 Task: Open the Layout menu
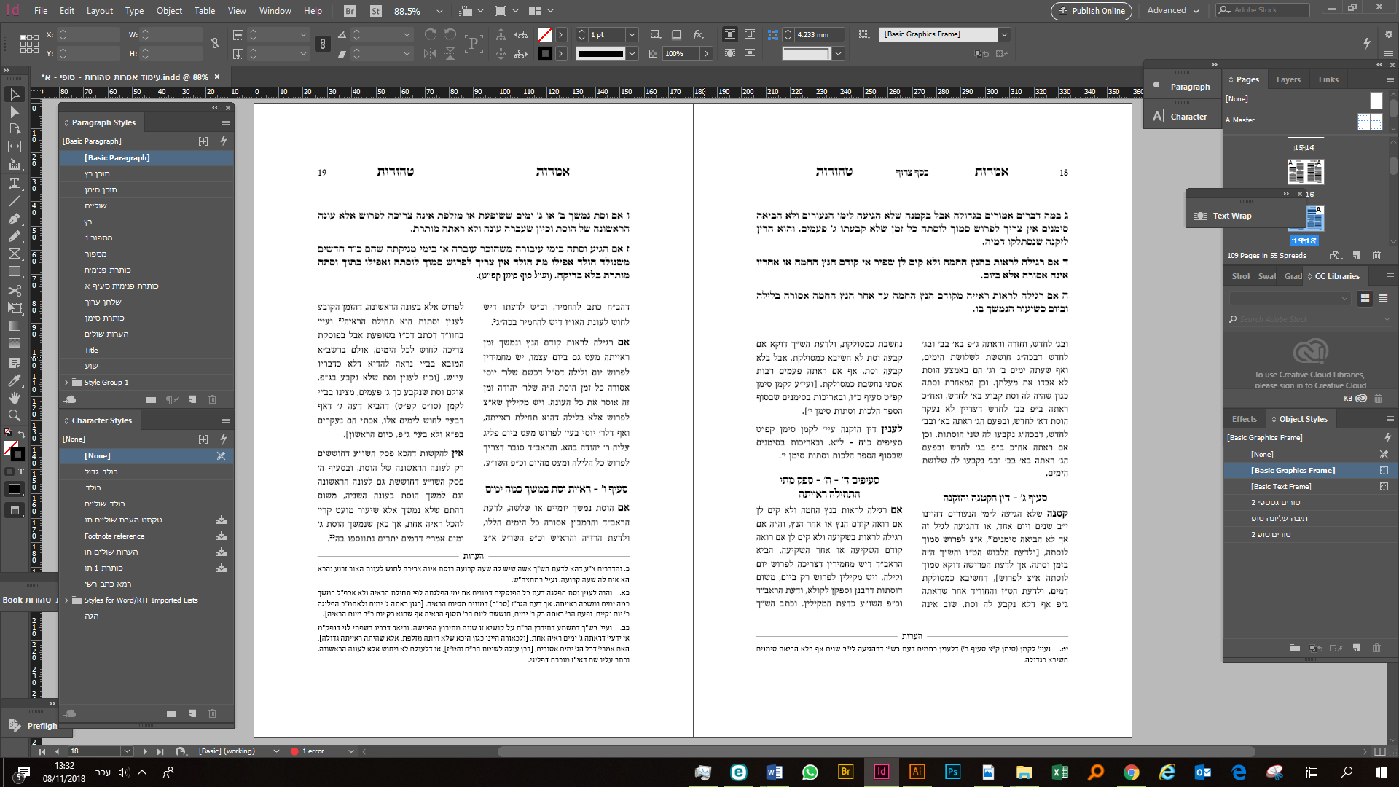(99, 10)
